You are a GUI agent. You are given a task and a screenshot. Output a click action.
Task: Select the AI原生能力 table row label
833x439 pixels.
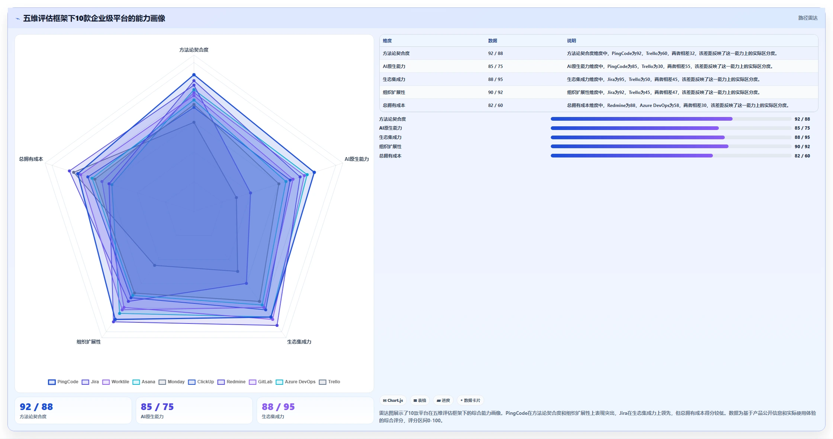click(394, 66)
